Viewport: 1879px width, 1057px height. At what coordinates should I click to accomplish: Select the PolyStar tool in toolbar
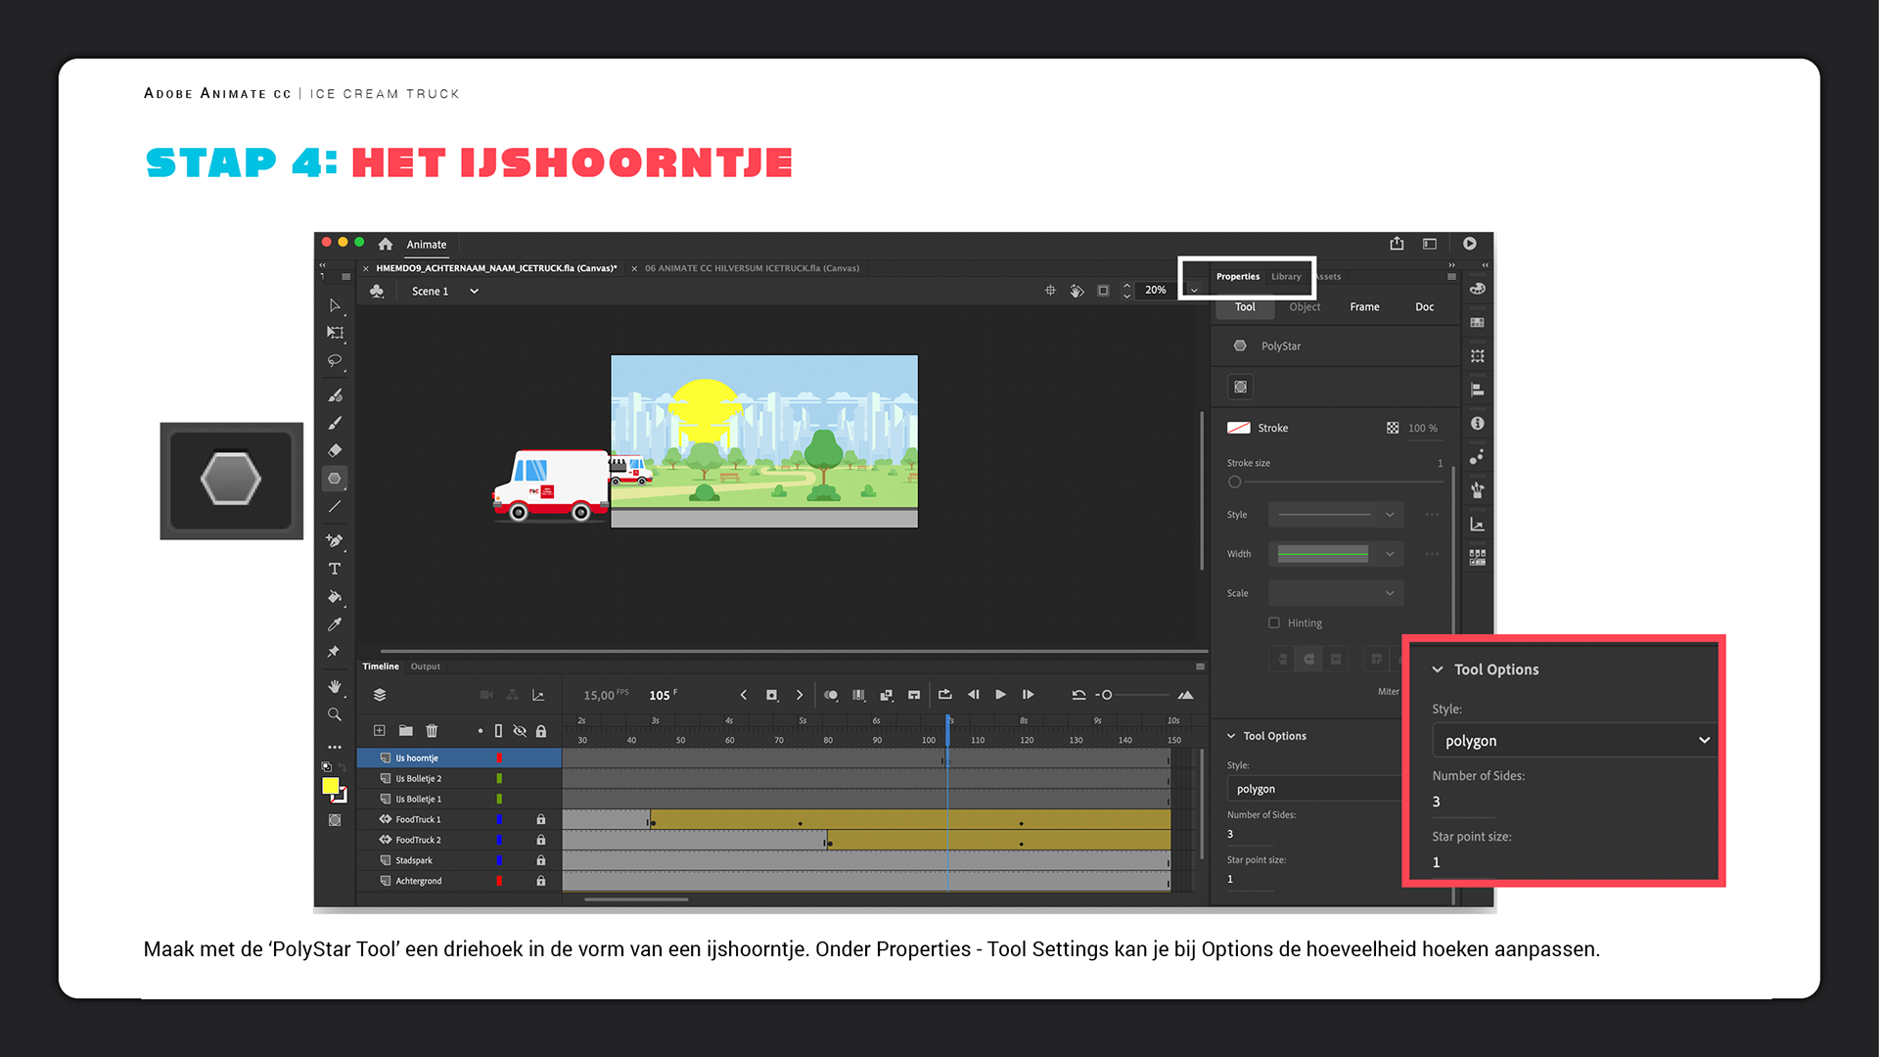pos(335,479)
